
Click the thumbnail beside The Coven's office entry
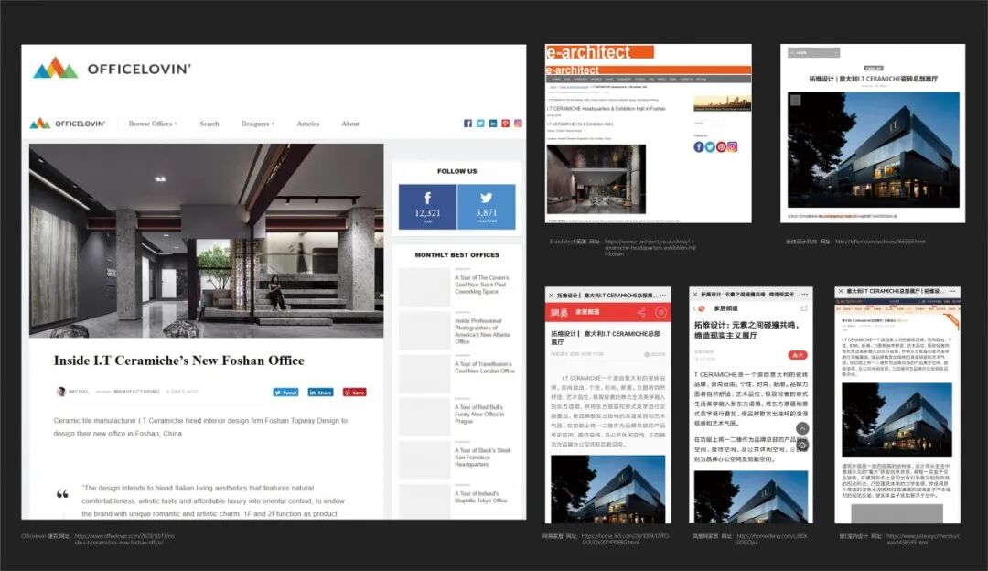(x=424, y=287)
